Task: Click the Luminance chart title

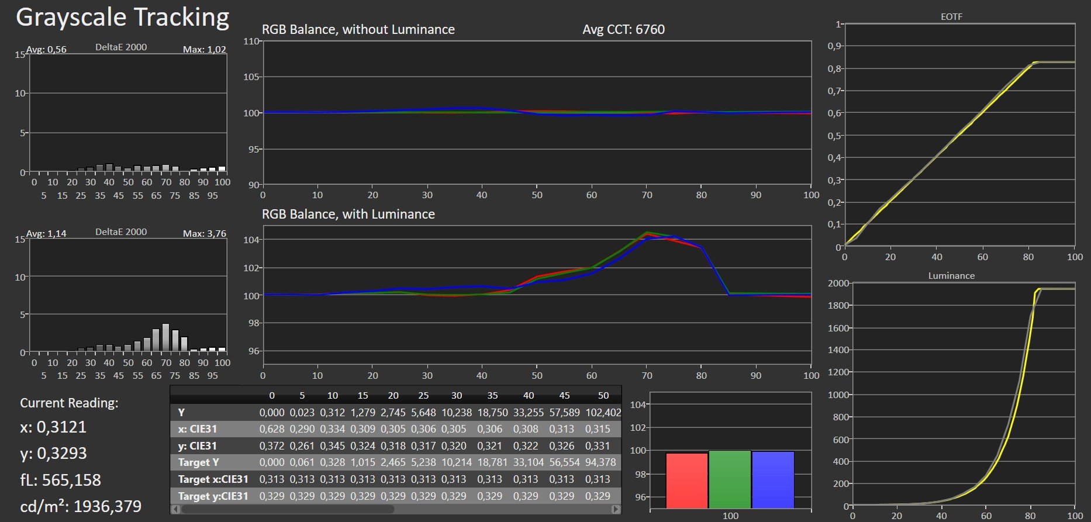Action: point(951,276)
